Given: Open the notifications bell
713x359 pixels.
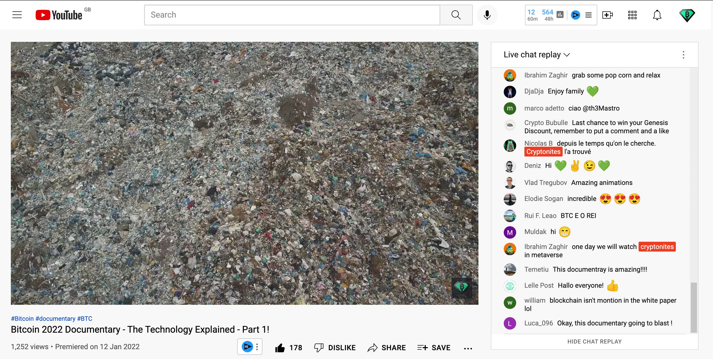Looking at the screenshot, I should (x=657, y=15).
